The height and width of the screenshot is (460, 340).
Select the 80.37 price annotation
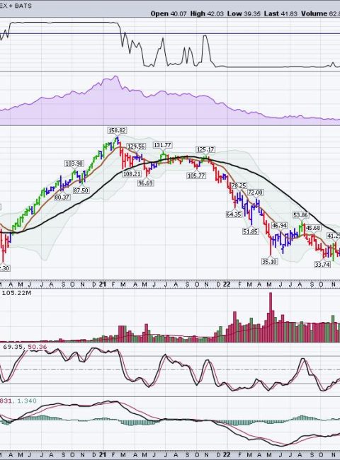click(x=62, y=197)
